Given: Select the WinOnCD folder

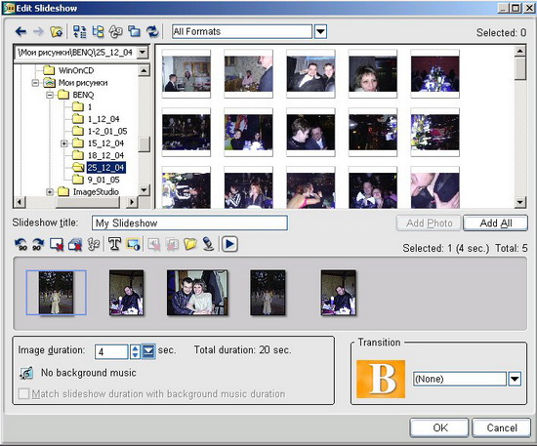Looking at the screenshot, I should (76, 70).
